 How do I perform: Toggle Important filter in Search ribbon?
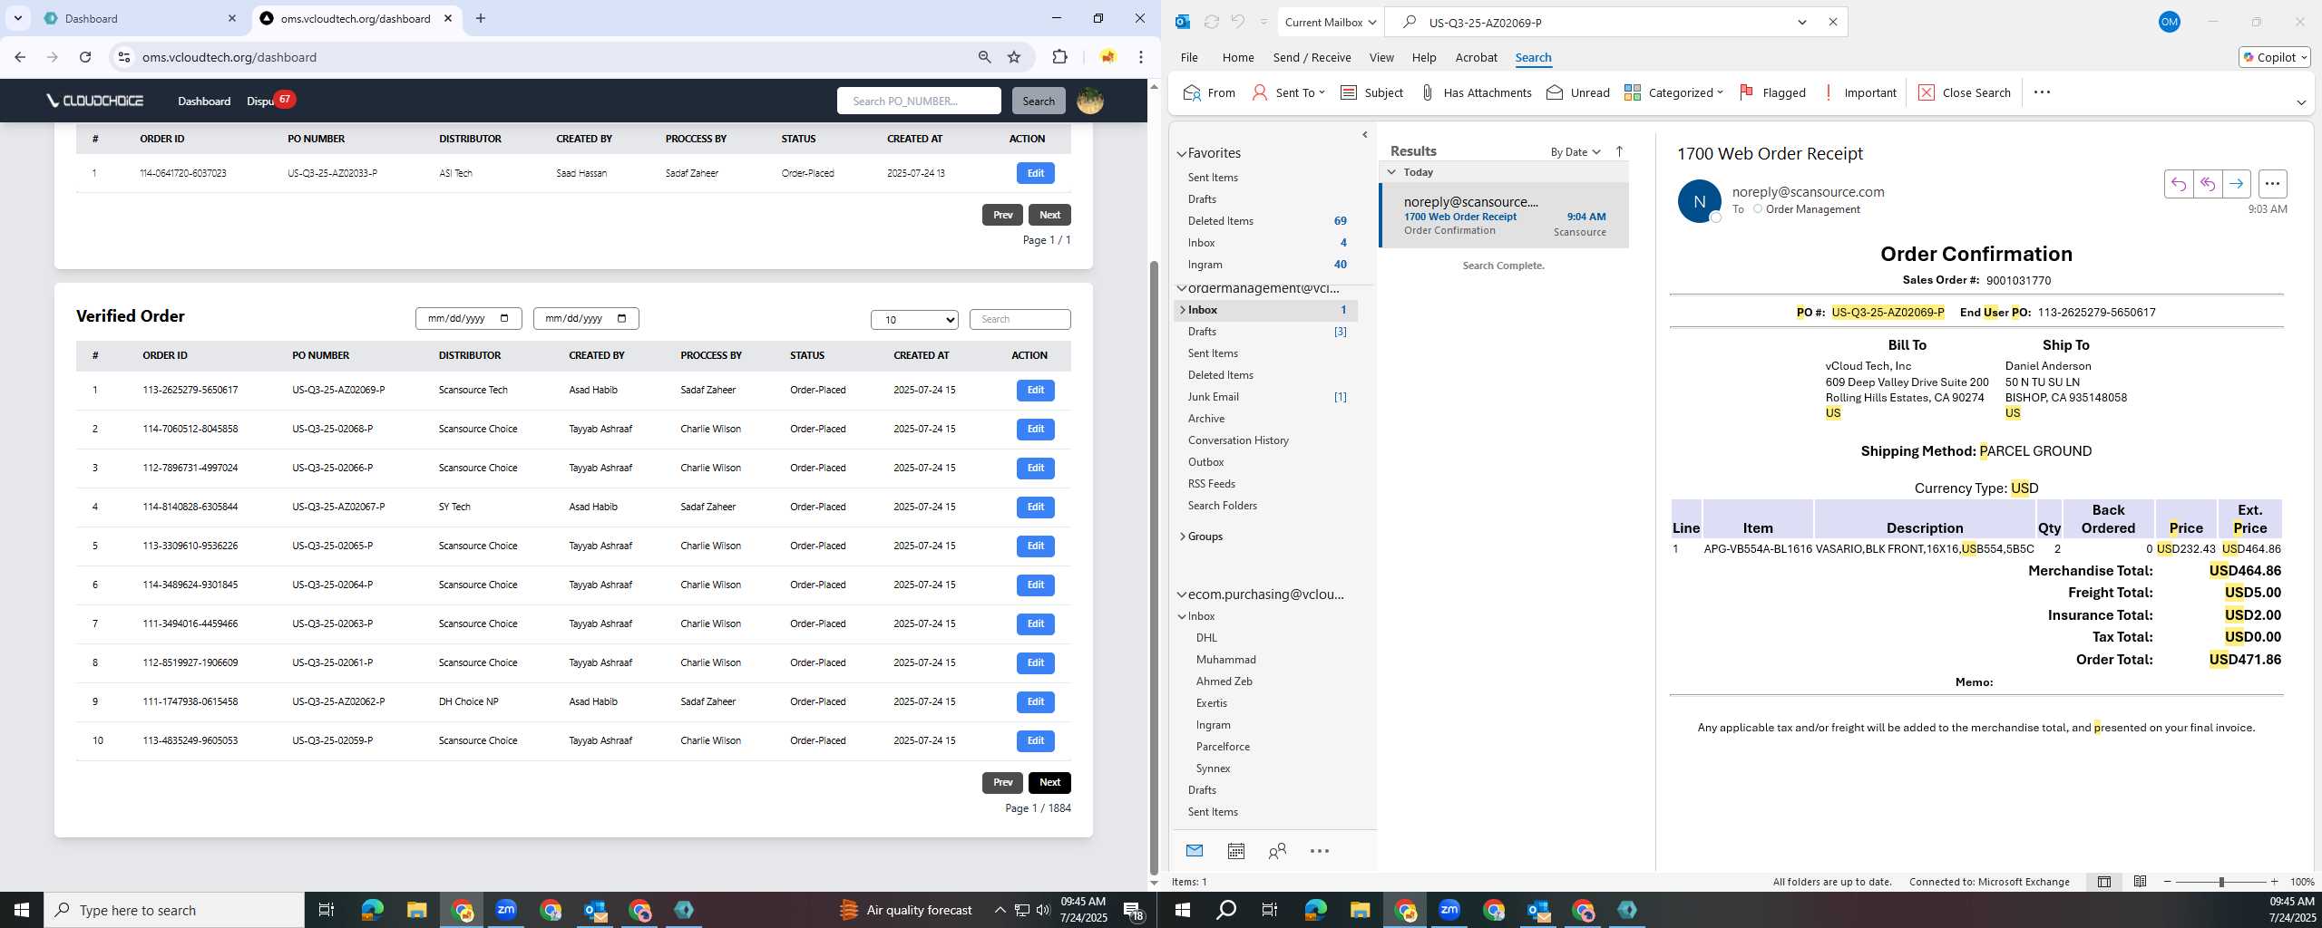coord(1859,92)
